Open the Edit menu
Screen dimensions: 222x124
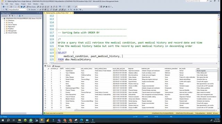[7, 4]
